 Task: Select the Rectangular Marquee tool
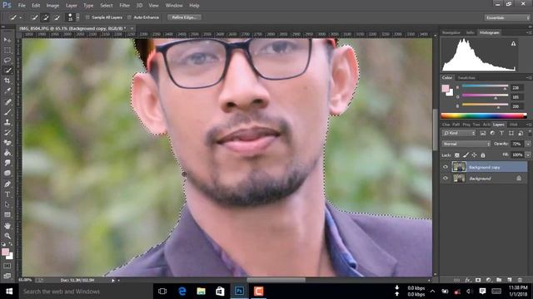click(x=7, y=50)
